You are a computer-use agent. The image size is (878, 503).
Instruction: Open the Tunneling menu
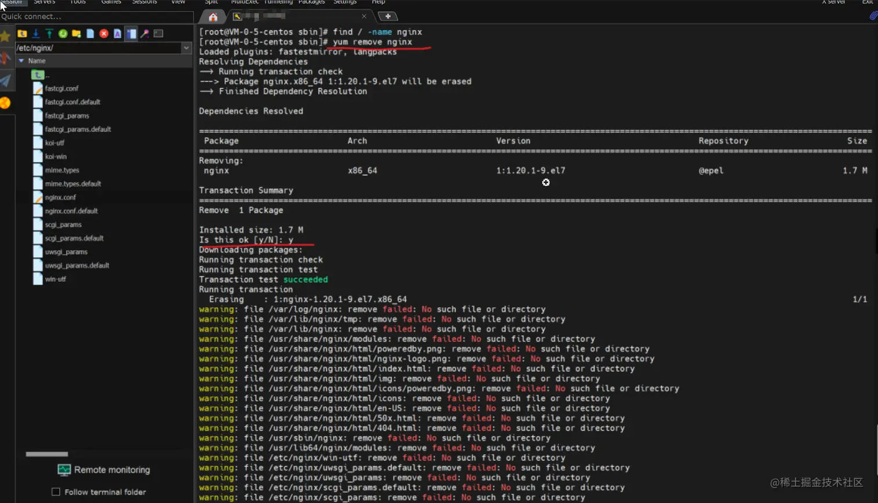pyautogui.click(x=278, y=2)
